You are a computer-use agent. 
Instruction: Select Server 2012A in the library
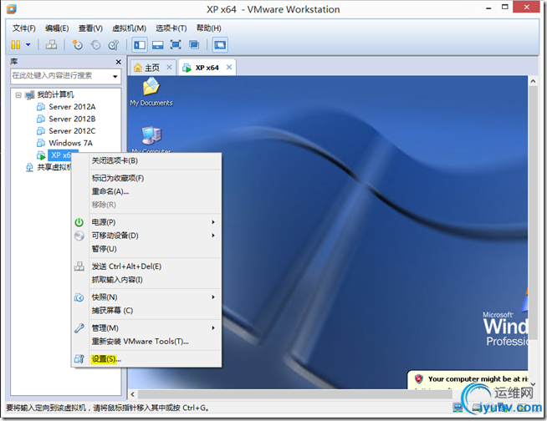point(72,107)
